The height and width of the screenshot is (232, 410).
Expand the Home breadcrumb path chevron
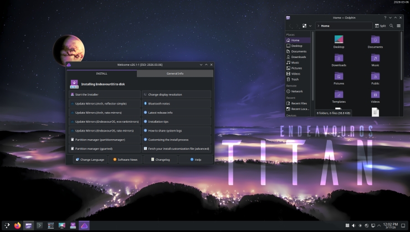click(x=318, y=25)
